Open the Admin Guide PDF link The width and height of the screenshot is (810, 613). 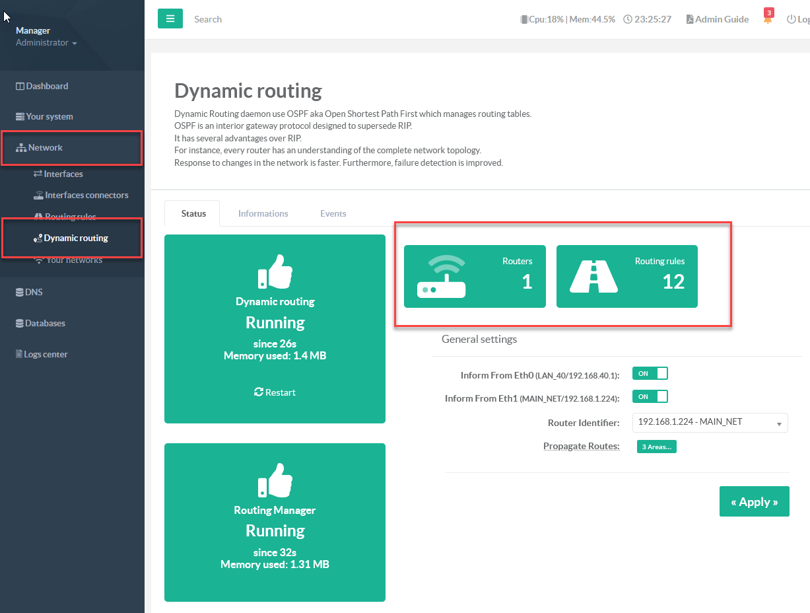[x=717, y=19]
